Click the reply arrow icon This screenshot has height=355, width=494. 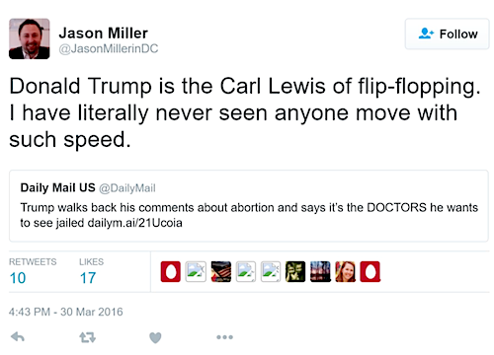[18, 337]
